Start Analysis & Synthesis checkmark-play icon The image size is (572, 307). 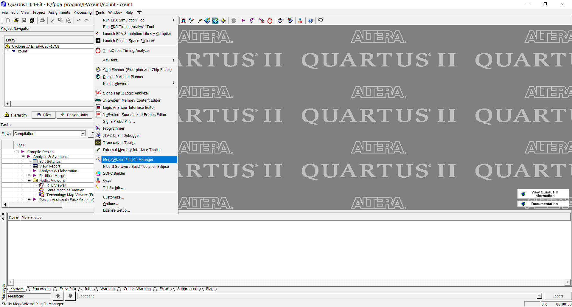[x=252, y=21]
